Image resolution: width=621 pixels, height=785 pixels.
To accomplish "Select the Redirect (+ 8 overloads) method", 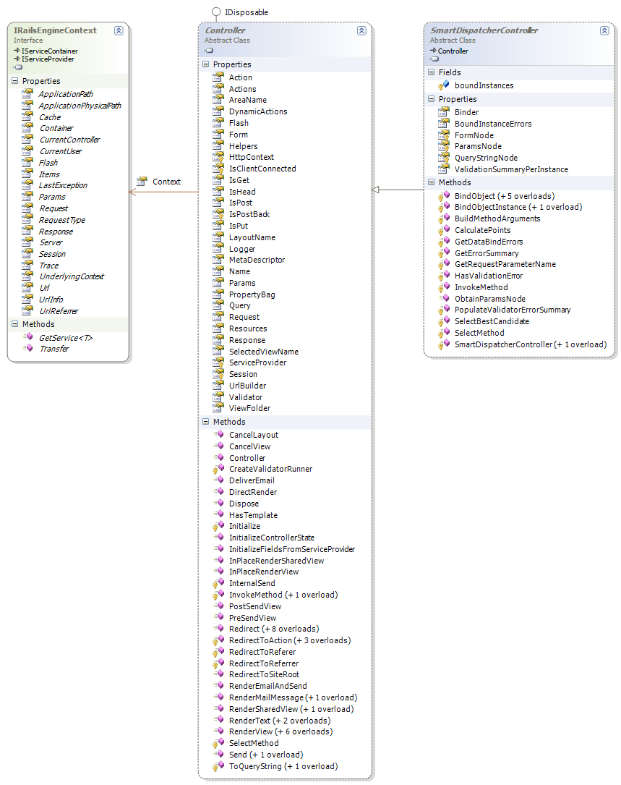I will (x=274, y=629).
